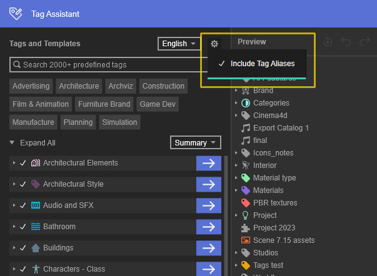Click the Audio and SFX speaker icon
The image size is (377, 276).
tap(36, 205)
